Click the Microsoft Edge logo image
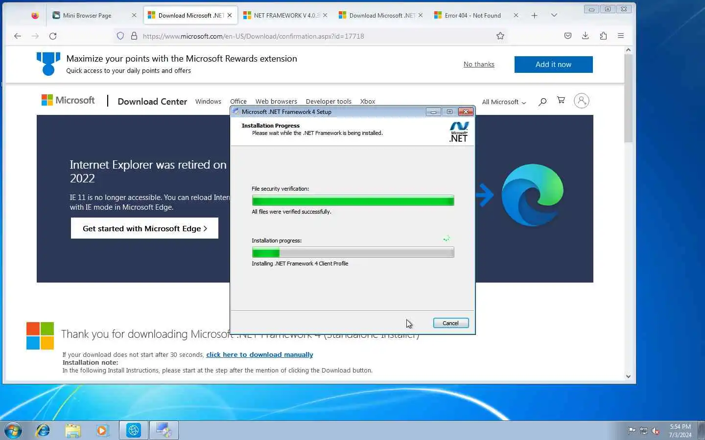 pyautogui.click(x=533, y=196)
